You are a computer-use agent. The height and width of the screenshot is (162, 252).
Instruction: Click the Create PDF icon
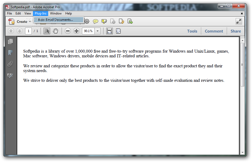point(11,21)
